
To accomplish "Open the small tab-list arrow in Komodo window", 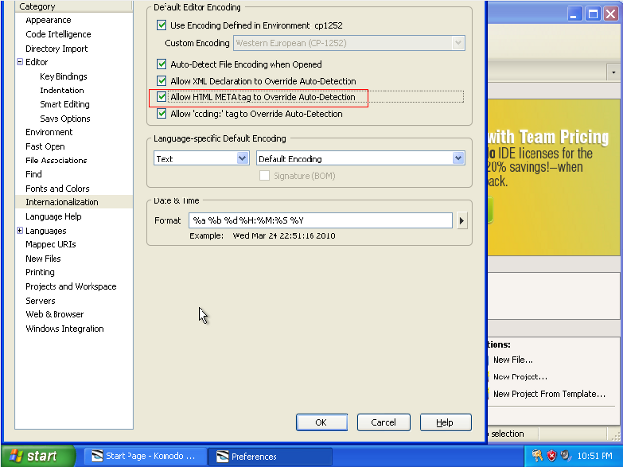I will 614,73.
